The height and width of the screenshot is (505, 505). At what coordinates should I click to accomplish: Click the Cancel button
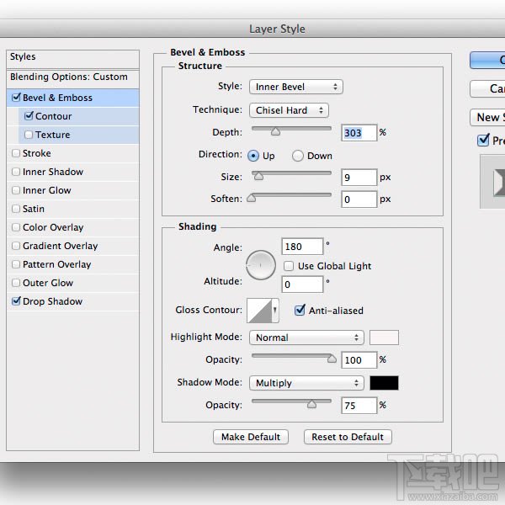click(x=487, y=88)
